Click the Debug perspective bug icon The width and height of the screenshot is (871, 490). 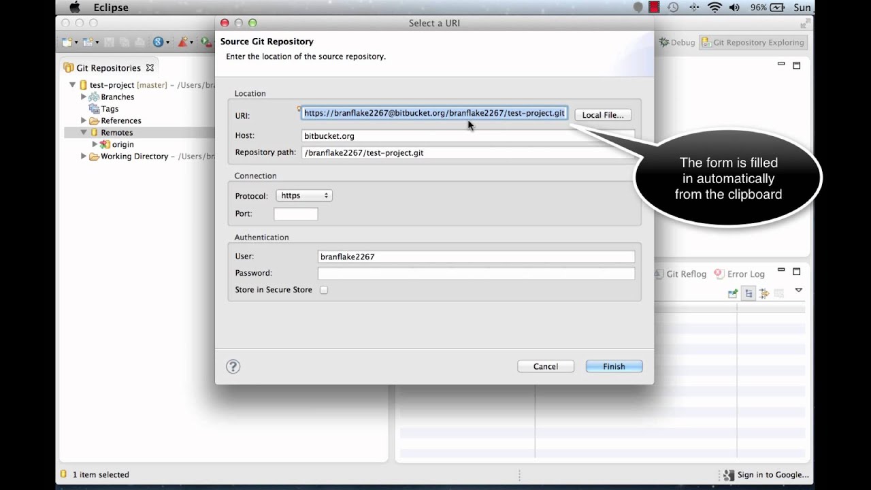[x=664, y=42]
